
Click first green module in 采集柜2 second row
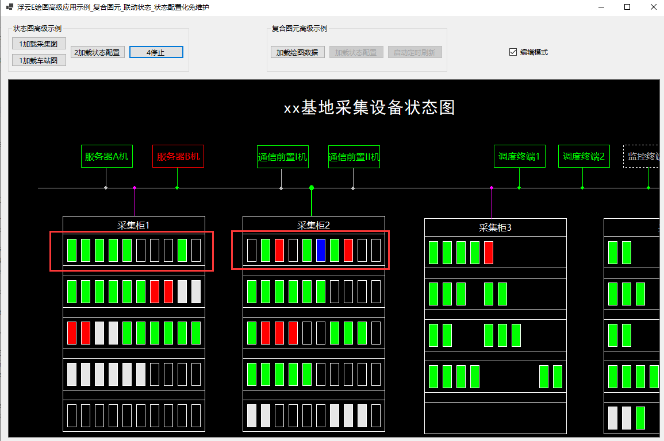click(252, 292)
